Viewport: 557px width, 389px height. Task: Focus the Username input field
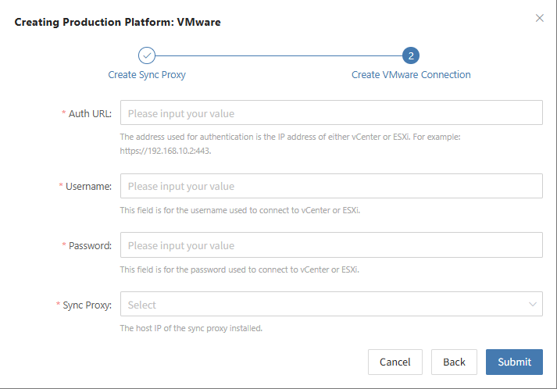point(331,186)
